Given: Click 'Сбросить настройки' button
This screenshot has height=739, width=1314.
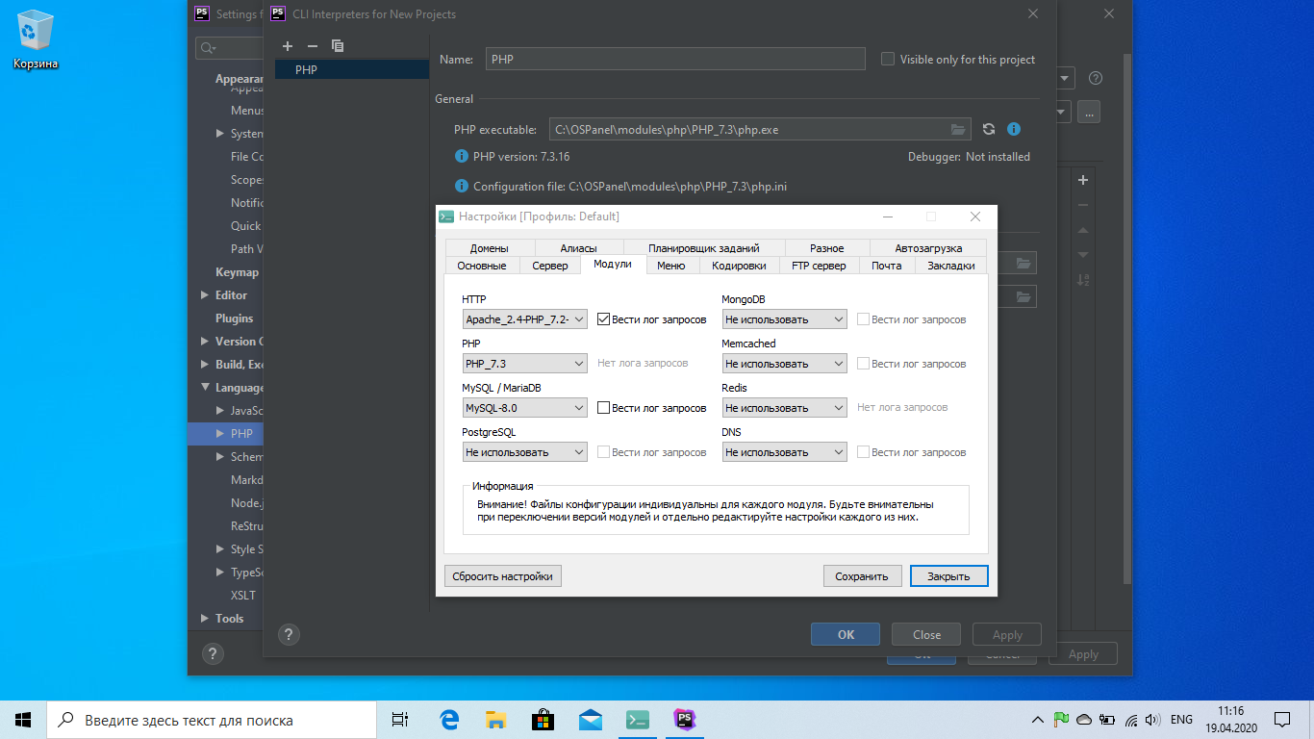Looking at the screenshot, I should 502,576.
